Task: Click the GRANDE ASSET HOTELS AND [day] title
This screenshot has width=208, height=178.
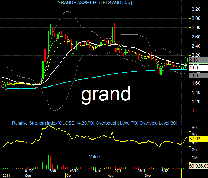Action: click(95, 3)
